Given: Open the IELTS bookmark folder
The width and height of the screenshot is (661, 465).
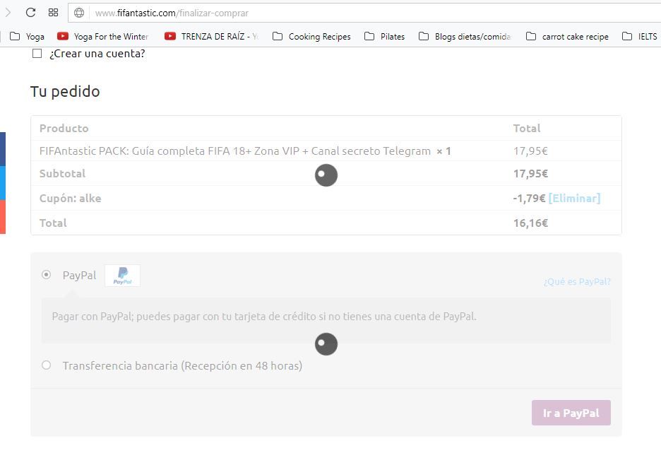Looking at the screenshot, I should [640, 36].
